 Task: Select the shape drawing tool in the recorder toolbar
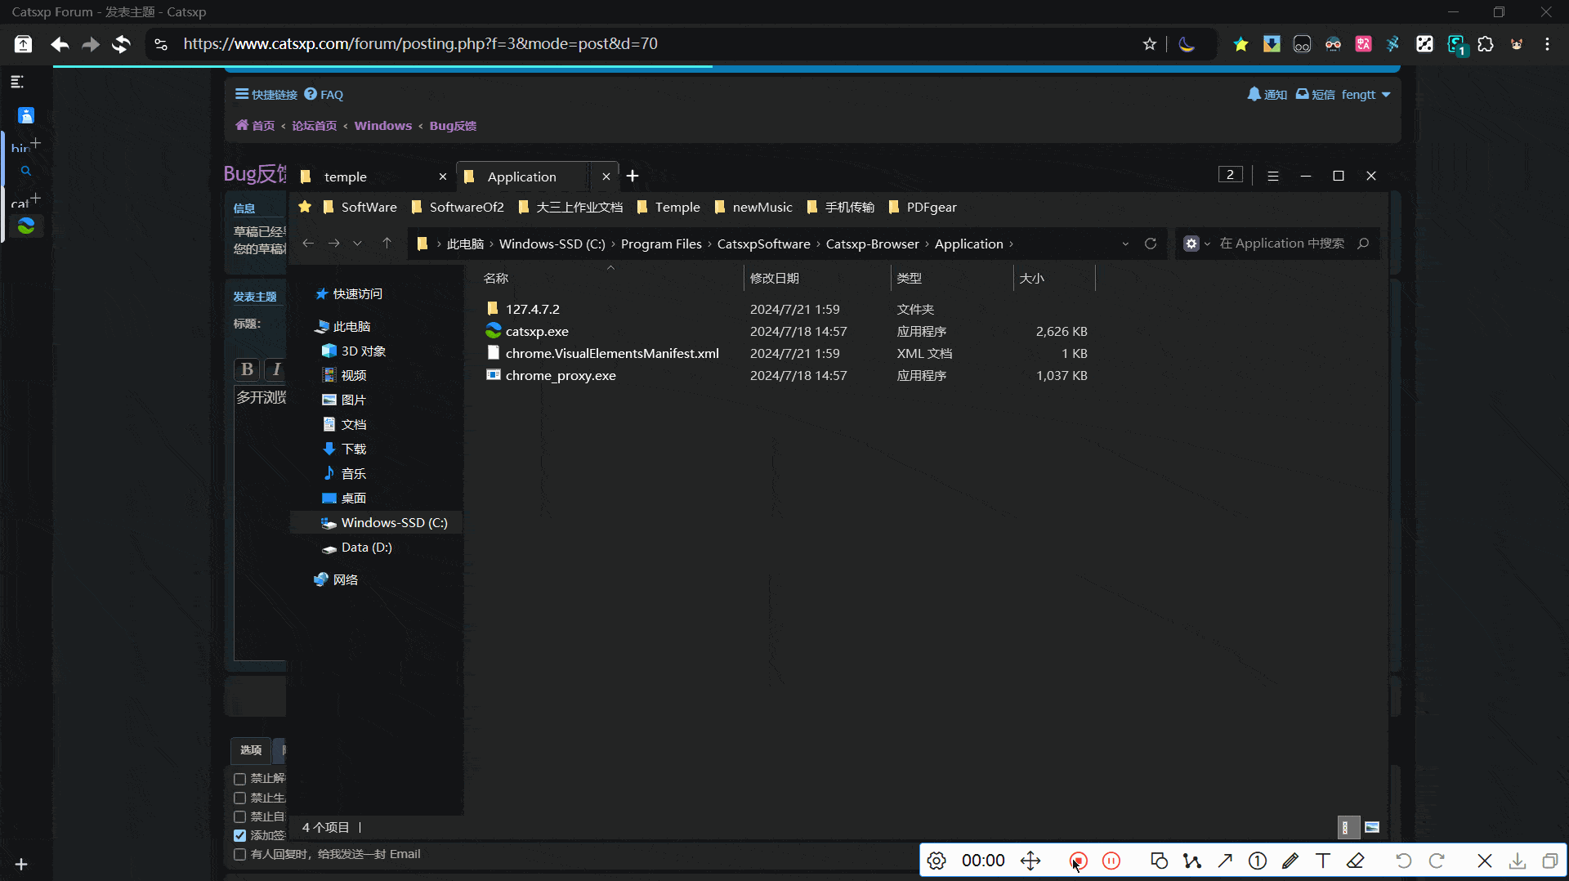(x=1159, y=861)
